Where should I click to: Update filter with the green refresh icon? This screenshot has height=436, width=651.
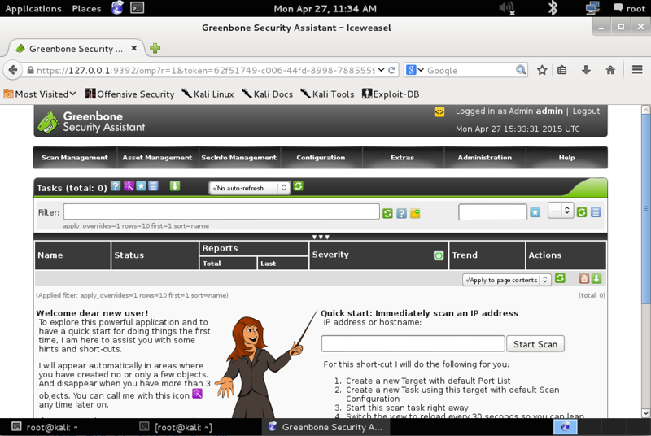387,213
